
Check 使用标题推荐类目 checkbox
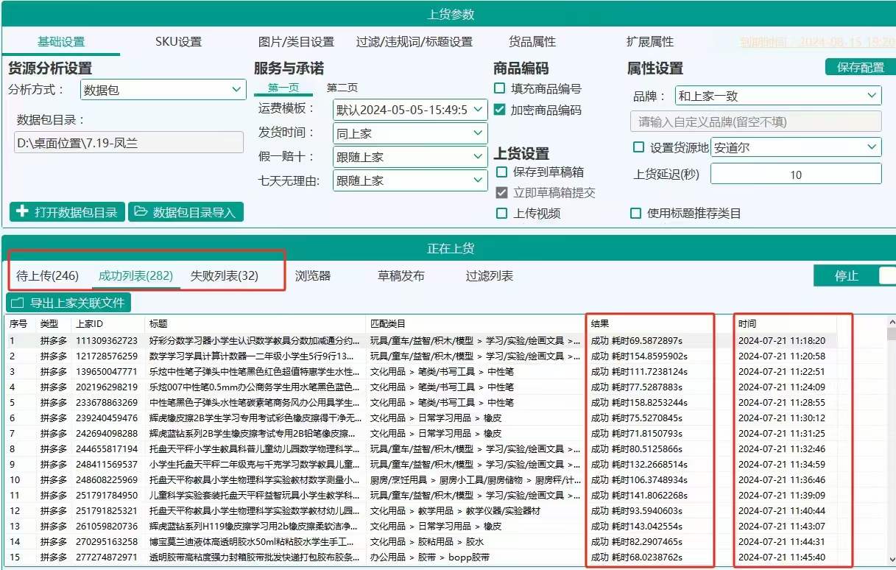click(636, 214)
